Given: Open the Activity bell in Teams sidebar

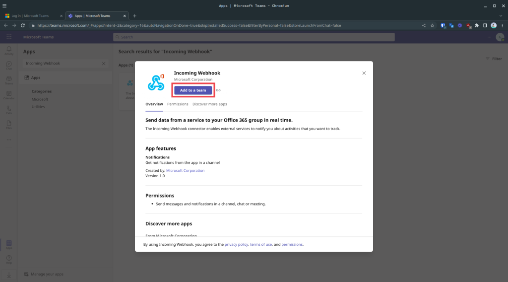Looking at the screenshot, I should pyautogui.click(x=9, y=50).
